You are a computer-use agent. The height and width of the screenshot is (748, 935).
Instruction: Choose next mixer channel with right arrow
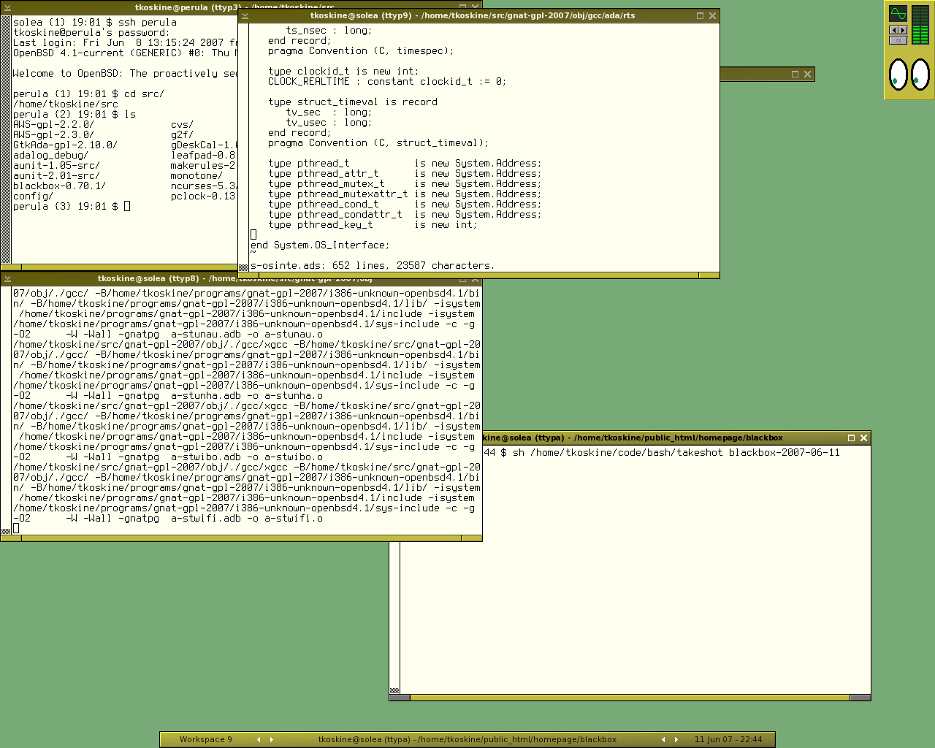pos(903,30)
